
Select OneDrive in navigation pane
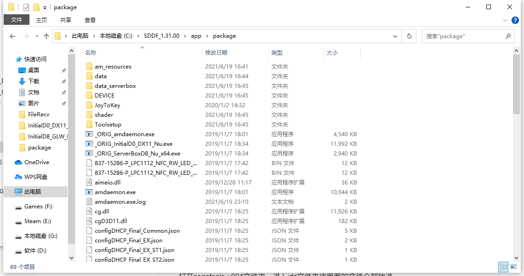click(37, 162)
